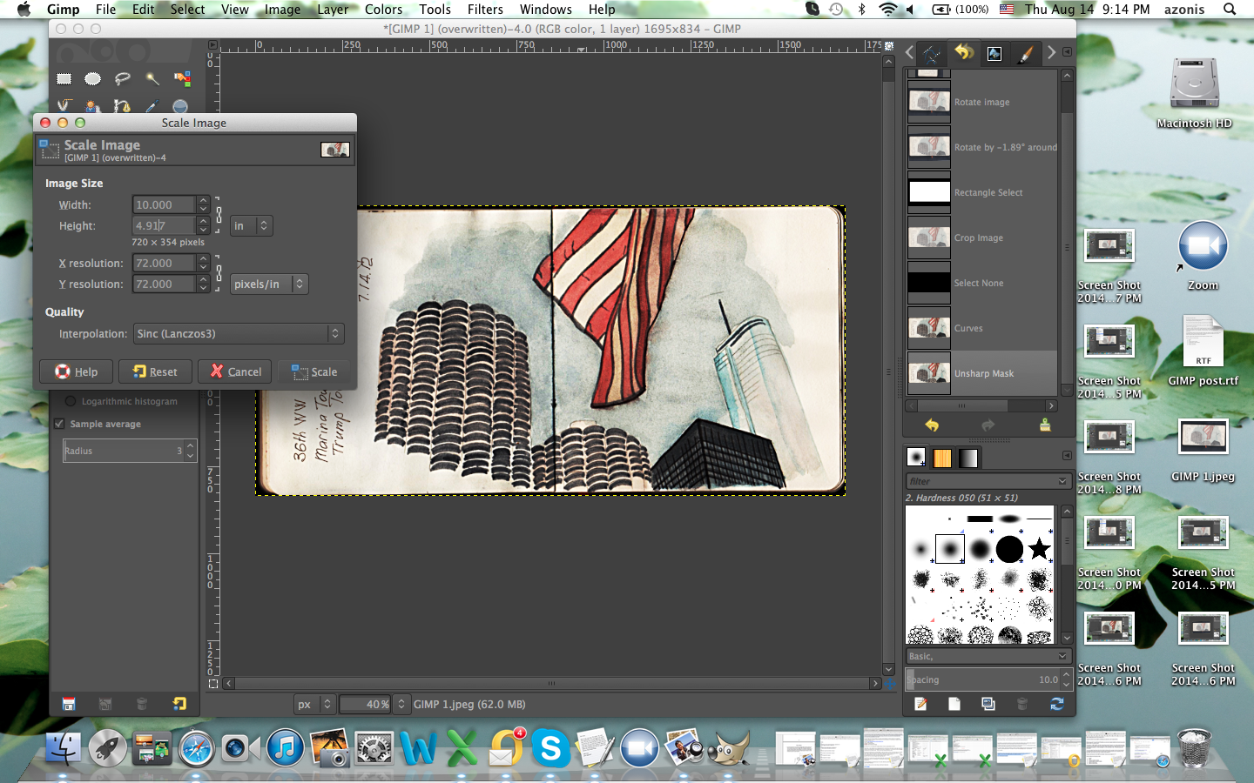Screen dimensions: 1254x783
Task: Switch to Undo History tab in dock
Action: point(963,53)
